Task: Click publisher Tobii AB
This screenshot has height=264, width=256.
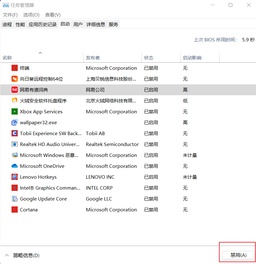Action: tap(95, 134)
